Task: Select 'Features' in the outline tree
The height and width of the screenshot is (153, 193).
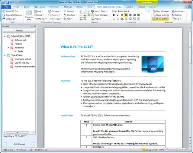Action: click(x=18, y=44)
